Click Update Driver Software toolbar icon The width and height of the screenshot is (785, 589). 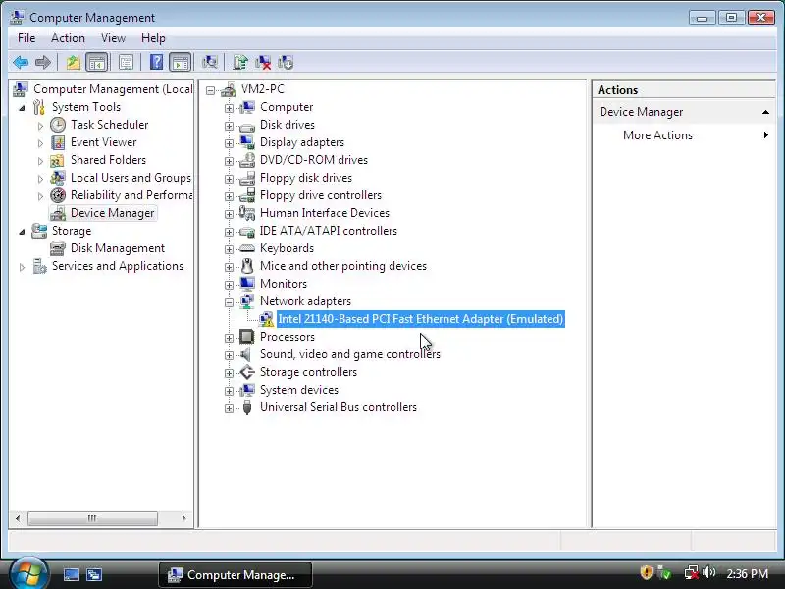click(x=240, y=62)
